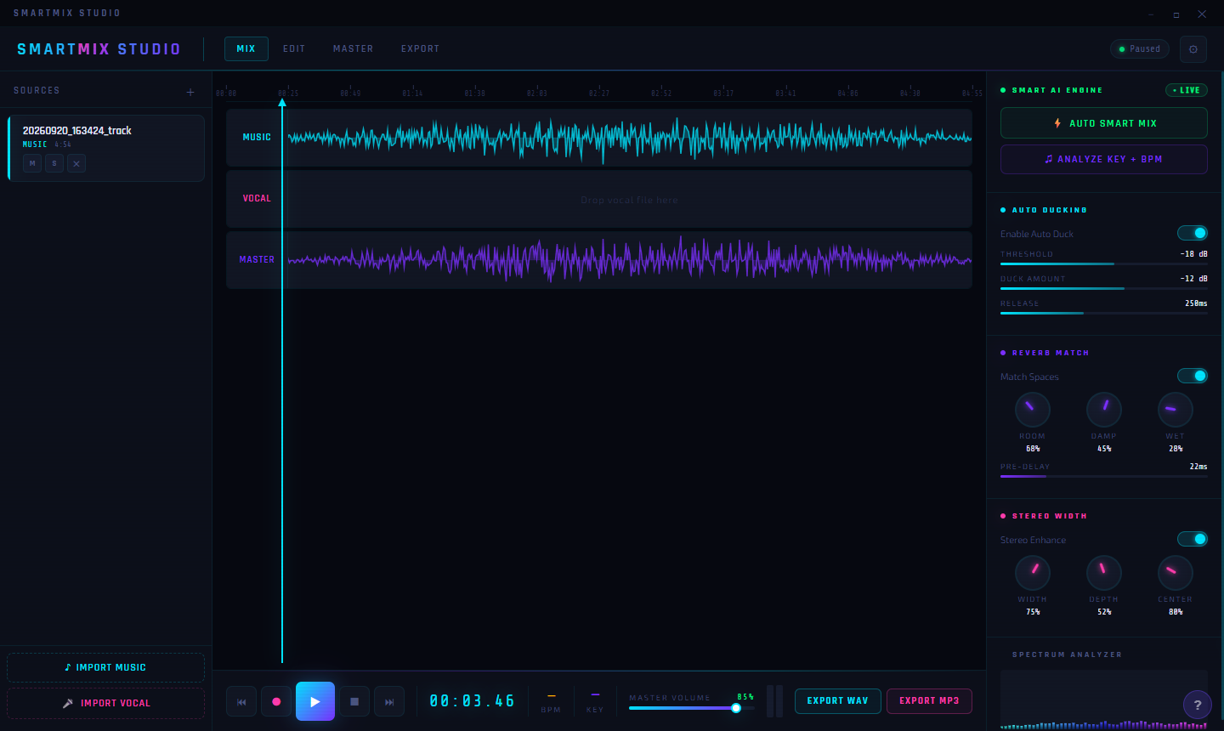
Task: Adjust the Damp reverb knob
Action: pos(1104,410)
